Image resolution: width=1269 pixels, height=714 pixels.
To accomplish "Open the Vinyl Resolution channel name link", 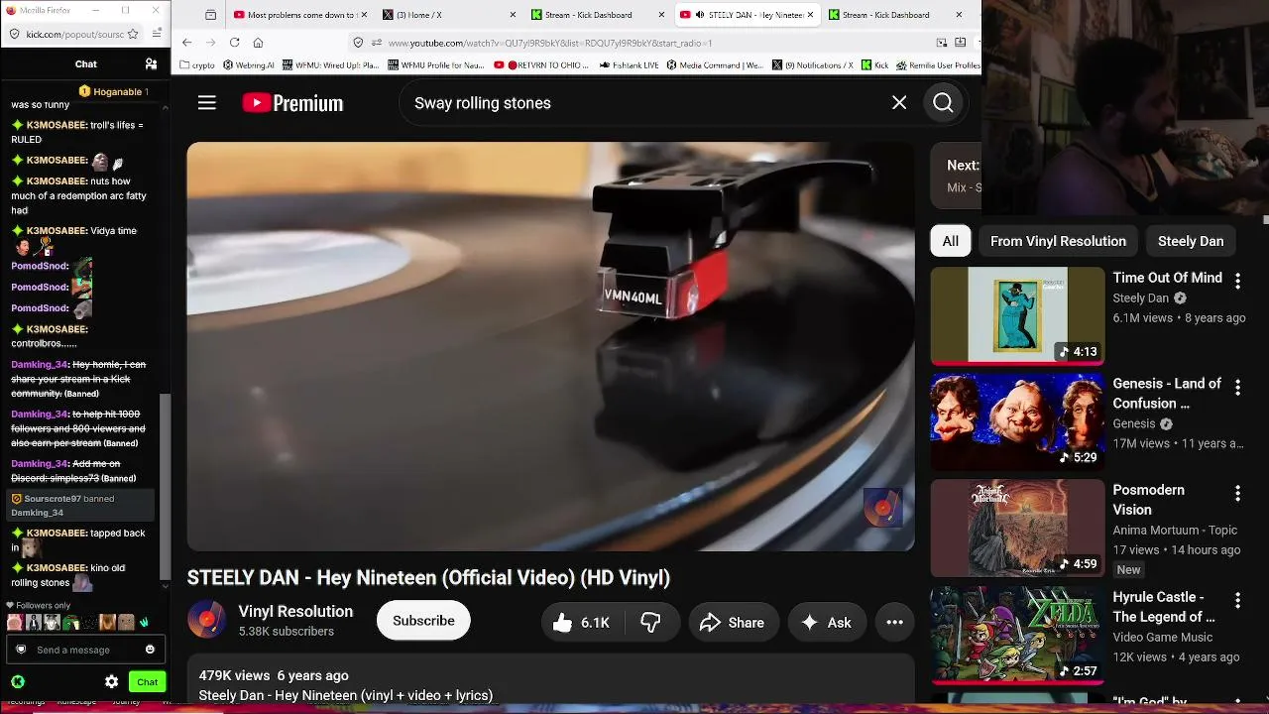I will [295, 612].
